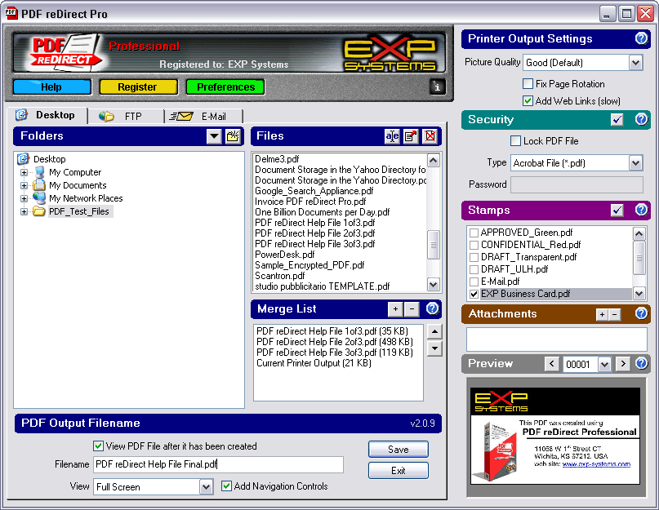Switch to the FTP tab
This screenshot has width=659, height=510.
pos(126,117)
